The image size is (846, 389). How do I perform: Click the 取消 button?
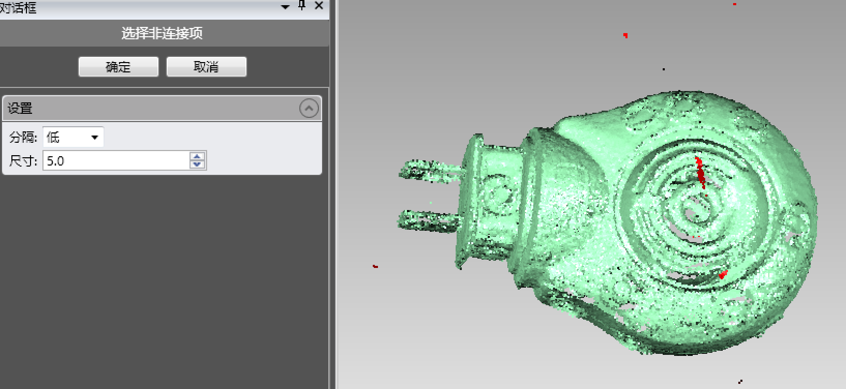206,67
